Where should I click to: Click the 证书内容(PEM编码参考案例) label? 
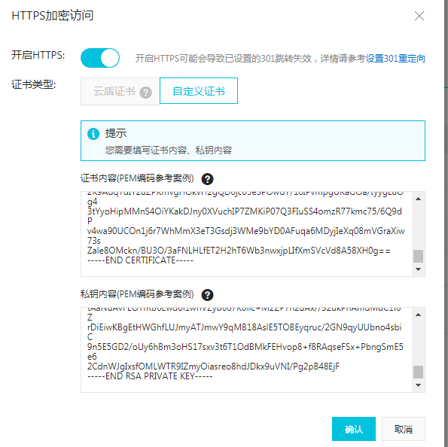coord(137,178)
